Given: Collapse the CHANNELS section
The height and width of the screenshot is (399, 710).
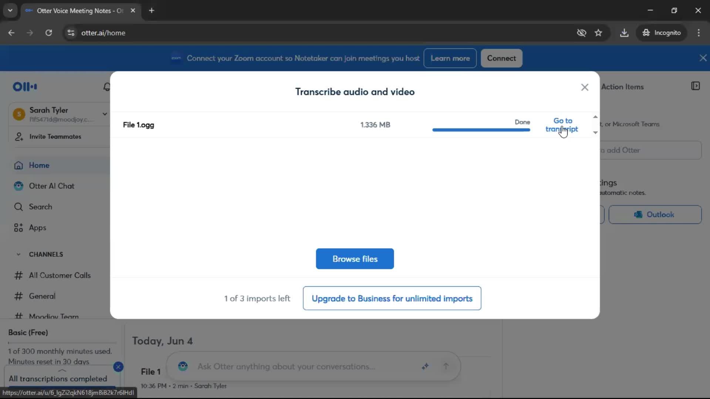Looking at the screenshot, I should (x=18, y=254).
